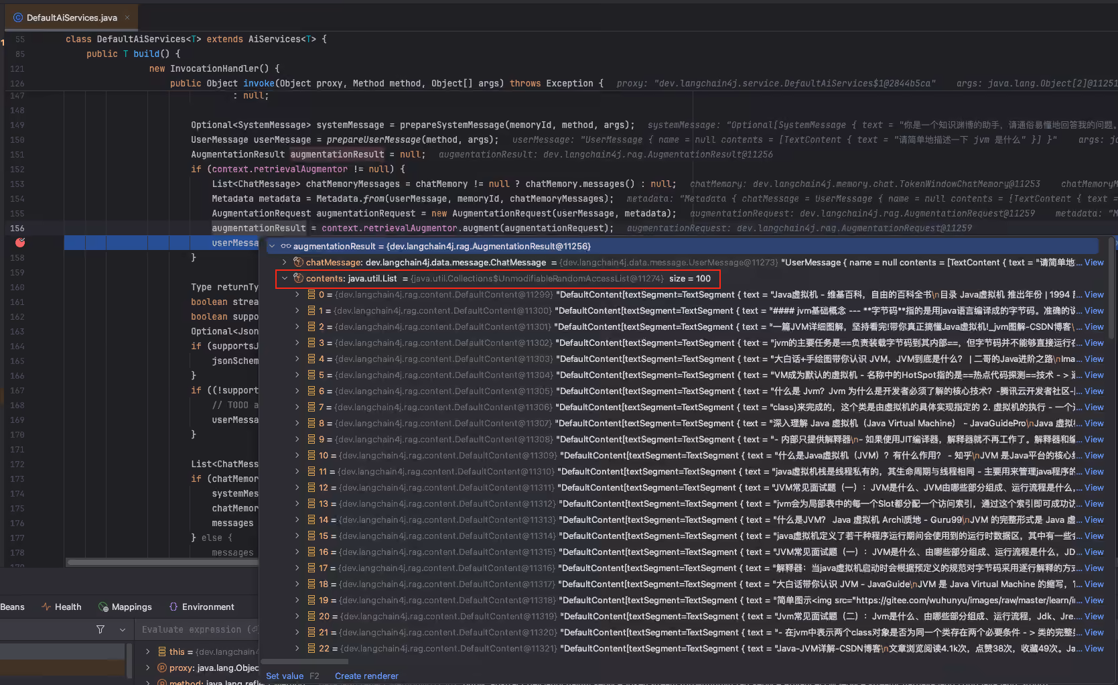The height and width of the screenshot is (685, 1118).
Task: Expand the 'this' variable node
Action: click(148, 651)
